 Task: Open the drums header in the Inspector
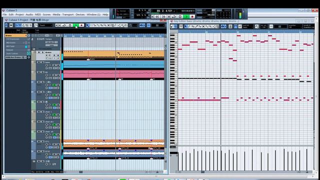15,35
